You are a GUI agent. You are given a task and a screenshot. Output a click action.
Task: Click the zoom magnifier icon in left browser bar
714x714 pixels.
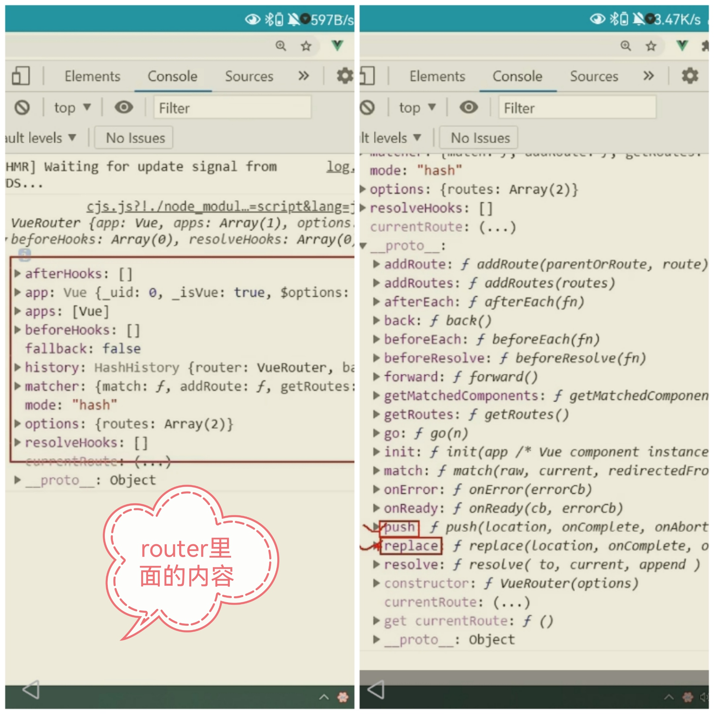point(281,46)
